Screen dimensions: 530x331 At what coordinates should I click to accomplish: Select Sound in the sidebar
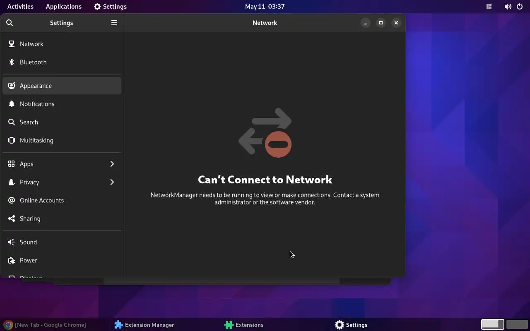tap(62, 242)
